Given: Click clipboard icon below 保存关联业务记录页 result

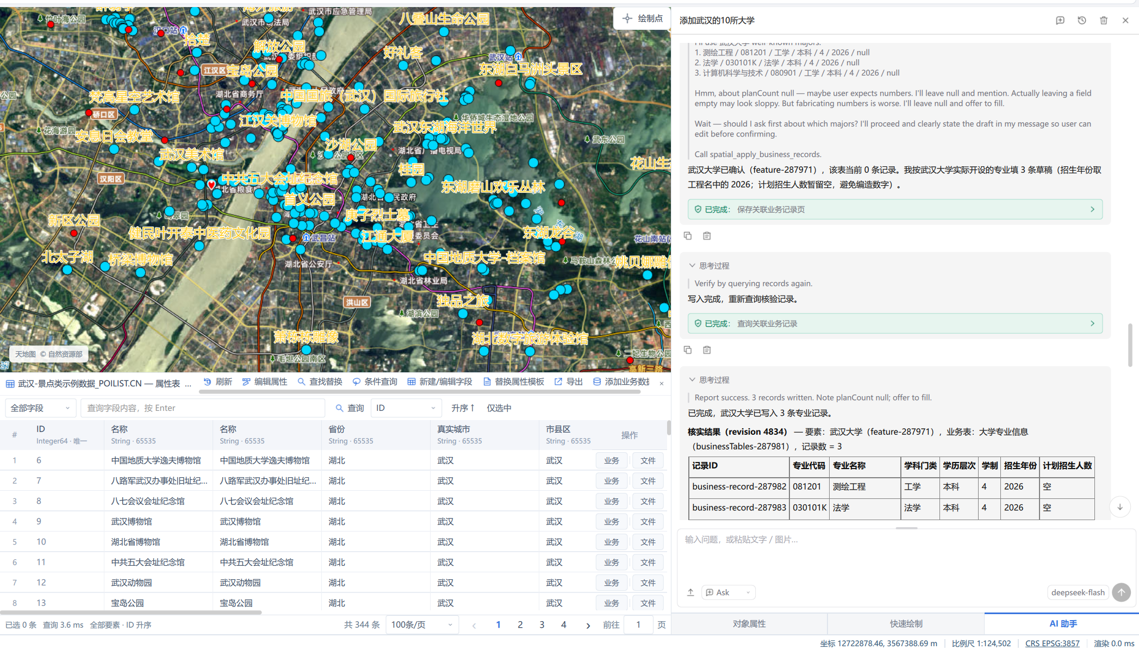Looking at the screenshot, I should (x=707, y=235).
